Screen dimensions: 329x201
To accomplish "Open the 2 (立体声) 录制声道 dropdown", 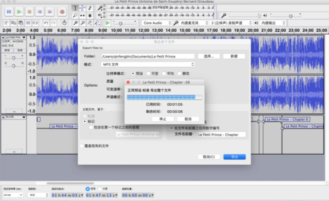I will pos(231,23).
